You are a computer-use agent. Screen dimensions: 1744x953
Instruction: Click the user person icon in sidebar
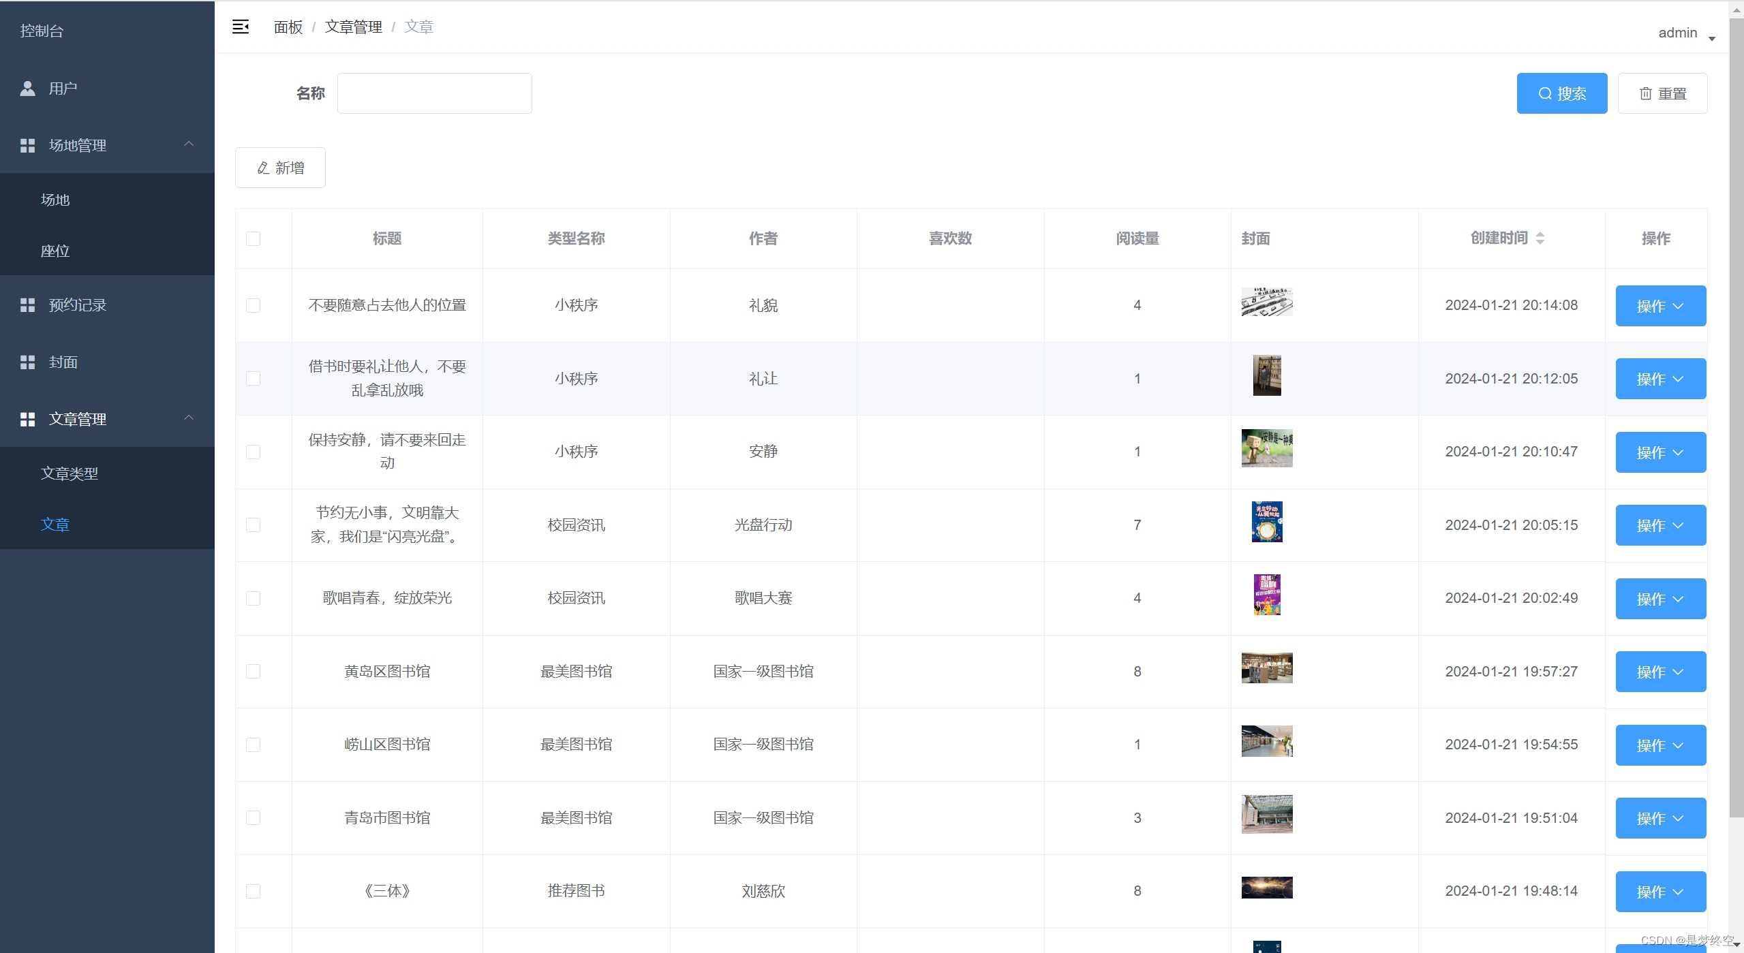[x=27, y=89]
